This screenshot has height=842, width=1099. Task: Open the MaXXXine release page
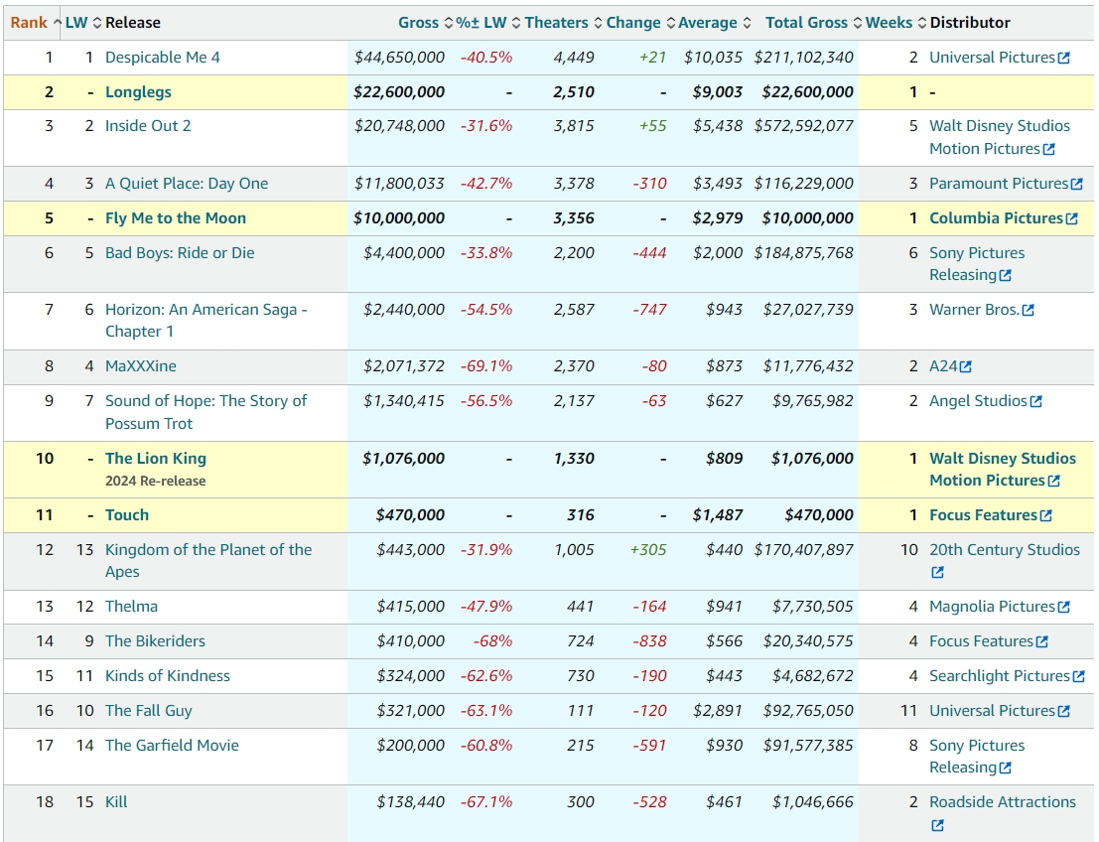[141, 366]
